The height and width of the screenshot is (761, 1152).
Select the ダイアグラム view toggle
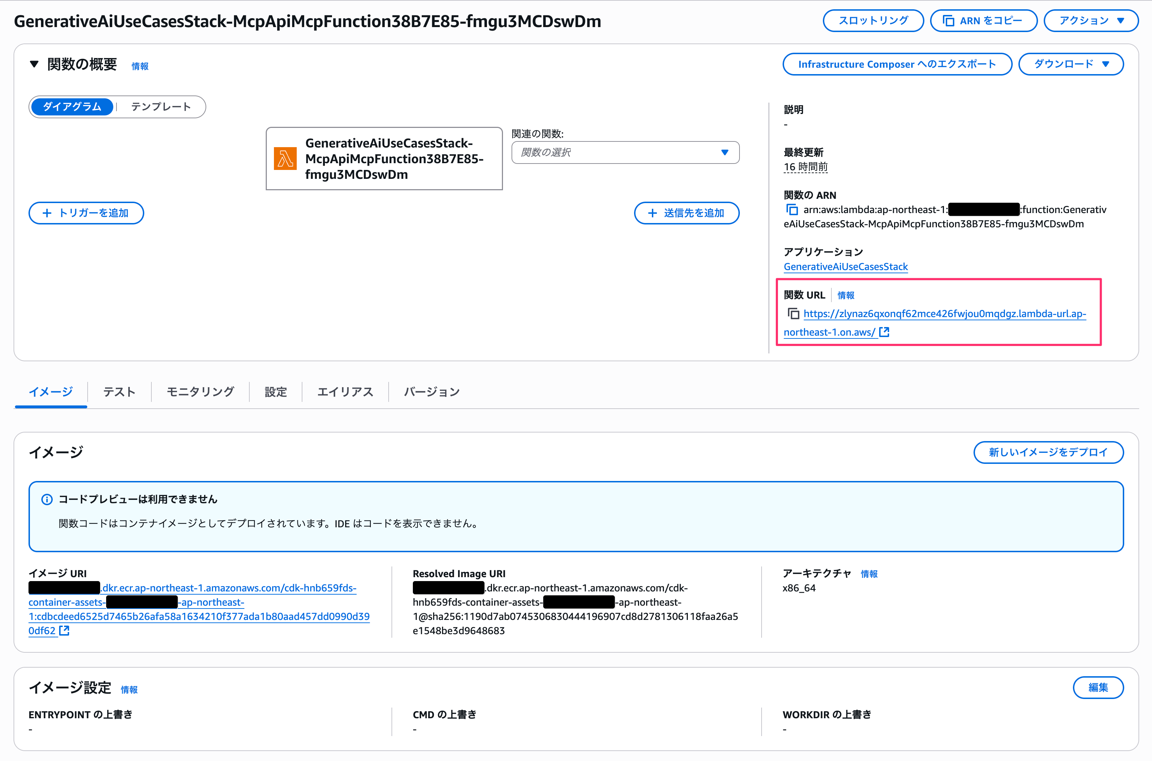coord(72,107)
